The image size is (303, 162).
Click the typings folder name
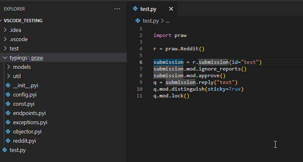click(x=19, y=58)
